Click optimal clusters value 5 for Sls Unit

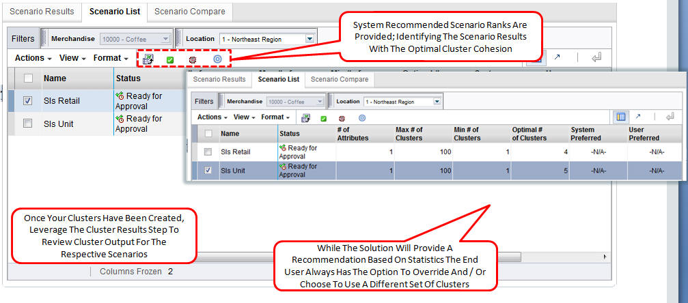point(566,170)
